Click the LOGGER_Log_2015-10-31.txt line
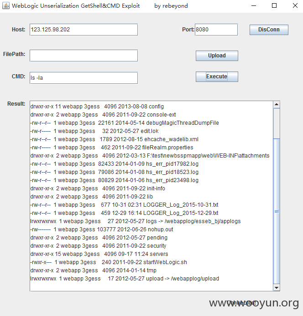This screenshot has width=303, height=316. click(124, 205)
